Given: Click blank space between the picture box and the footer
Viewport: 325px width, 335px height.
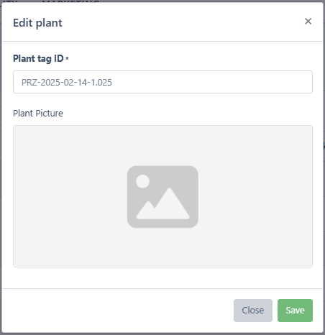Looking at the screenshot, I should point(162,277).
